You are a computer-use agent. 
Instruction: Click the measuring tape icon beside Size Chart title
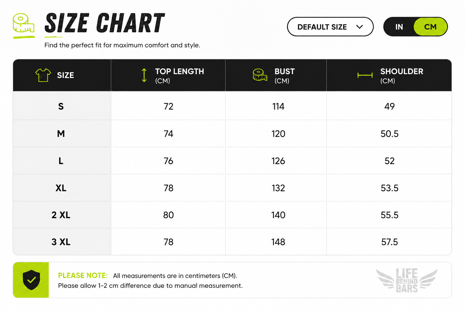tap(24, 23)
